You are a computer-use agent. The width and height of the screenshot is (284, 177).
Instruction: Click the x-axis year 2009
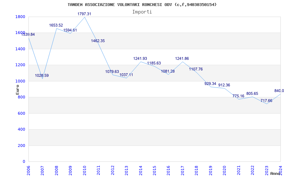[x=70, y=171]
